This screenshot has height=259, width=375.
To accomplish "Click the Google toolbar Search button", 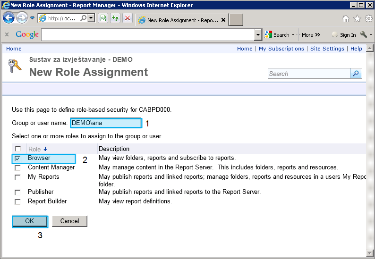I will coord(277,35).
